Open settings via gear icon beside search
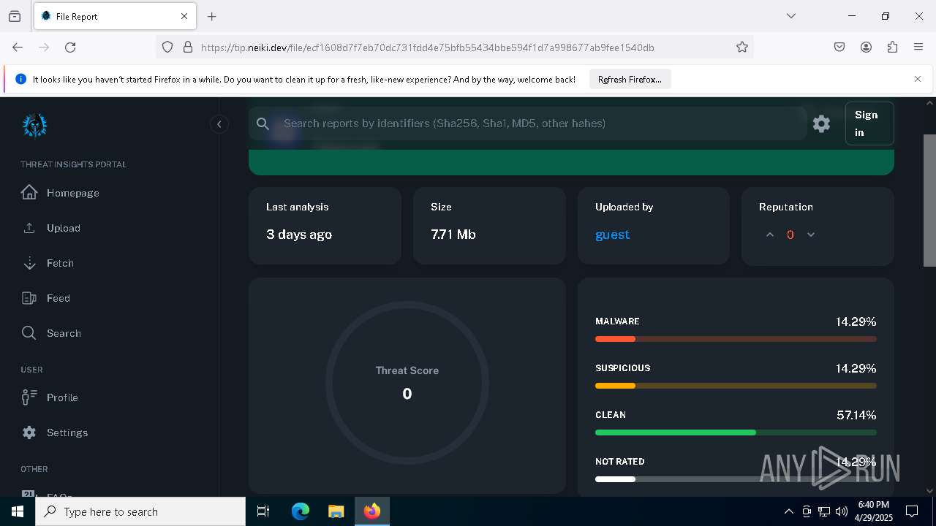Image resolution: width=936 pixels, height=526 pixels. point(821,123)
